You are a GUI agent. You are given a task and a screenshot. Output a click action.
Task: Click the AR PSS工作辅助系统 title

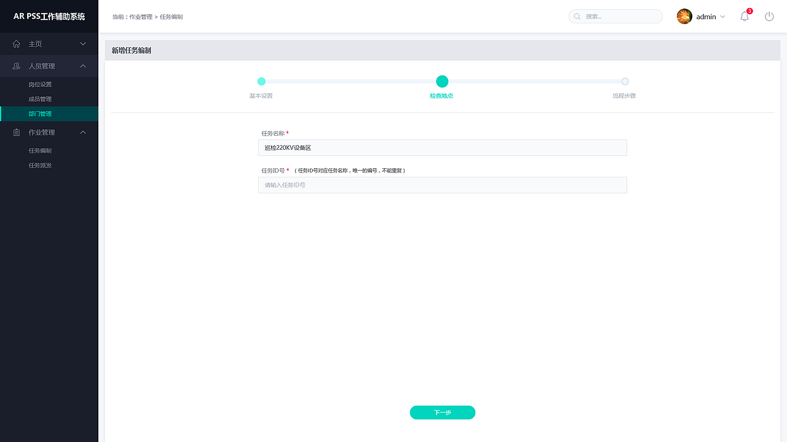tap(49, 17)
